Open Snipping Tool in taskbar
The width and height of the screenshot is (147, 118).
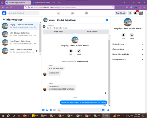[106, 116]
